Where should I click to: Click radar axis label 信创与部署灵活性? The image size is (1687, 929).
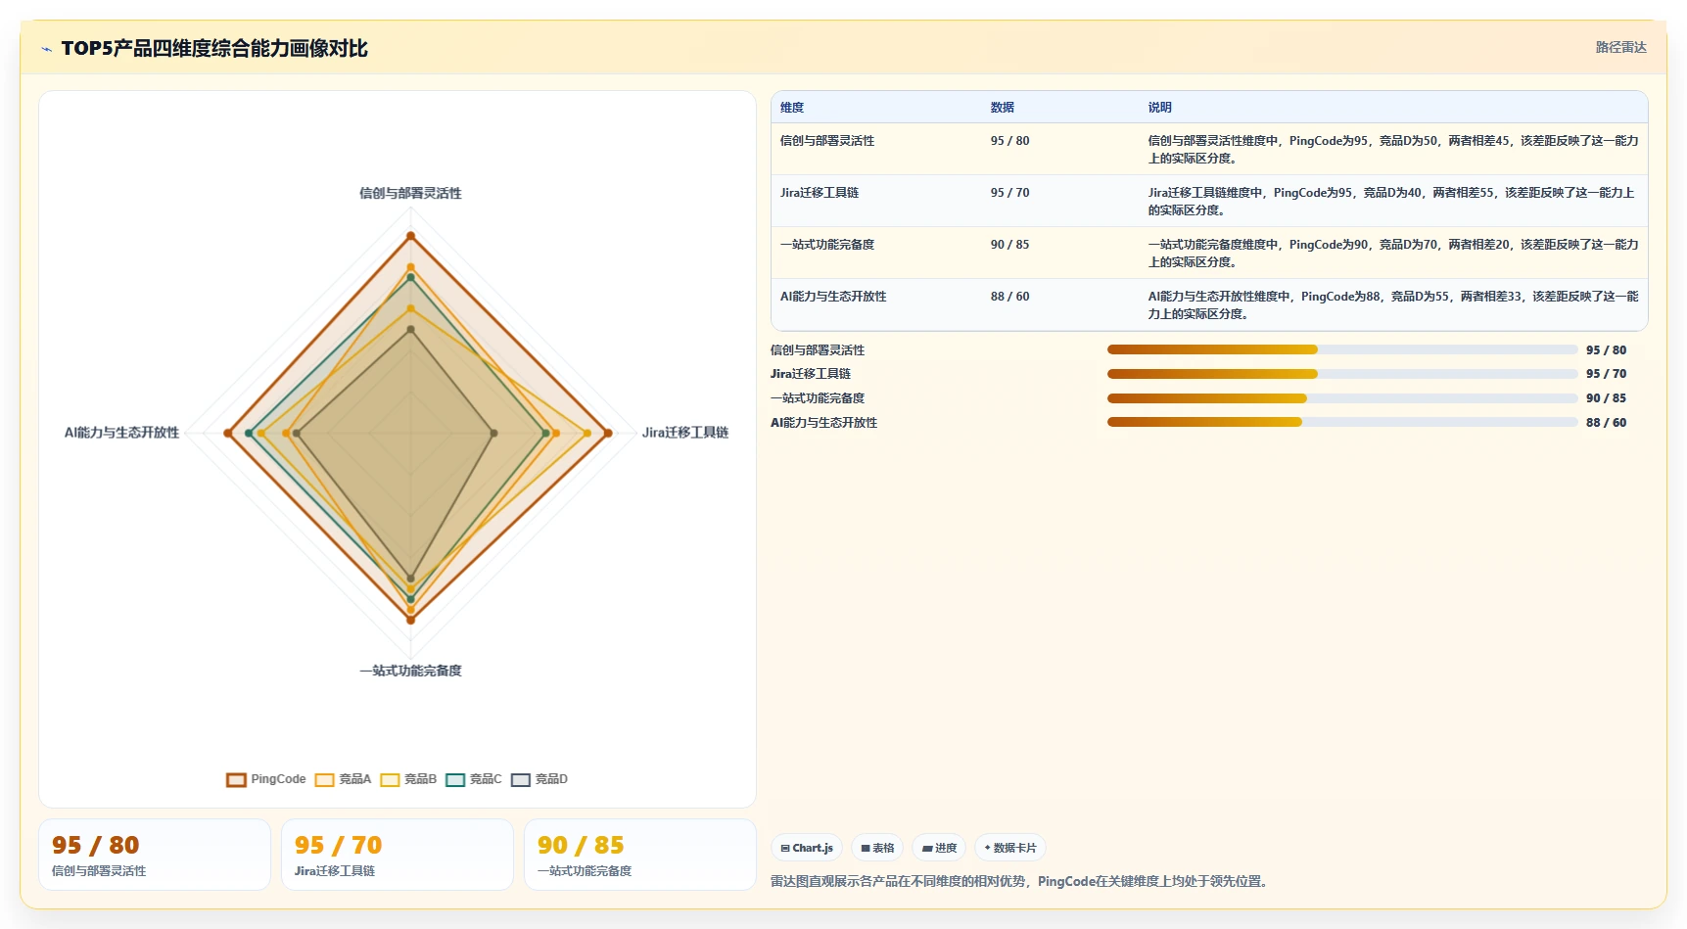(410, 194)
